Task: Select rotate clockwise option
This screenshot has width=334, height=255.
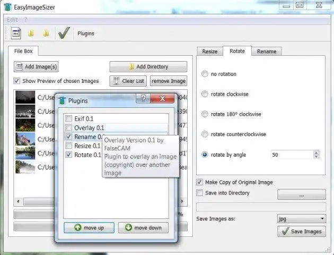Action: click(x=205, y=94)
